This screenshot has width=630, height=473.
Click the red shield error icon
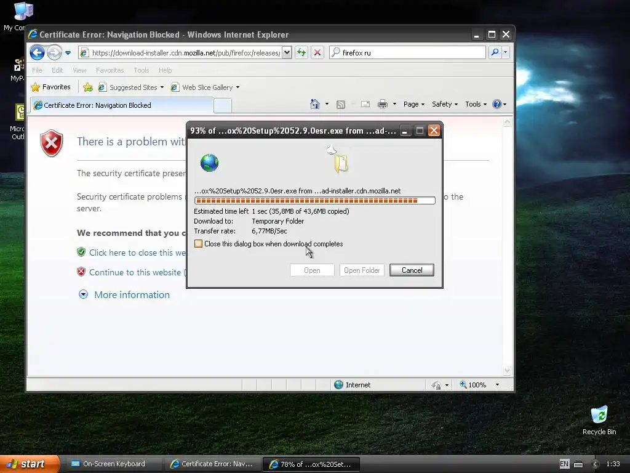[52, 143]
